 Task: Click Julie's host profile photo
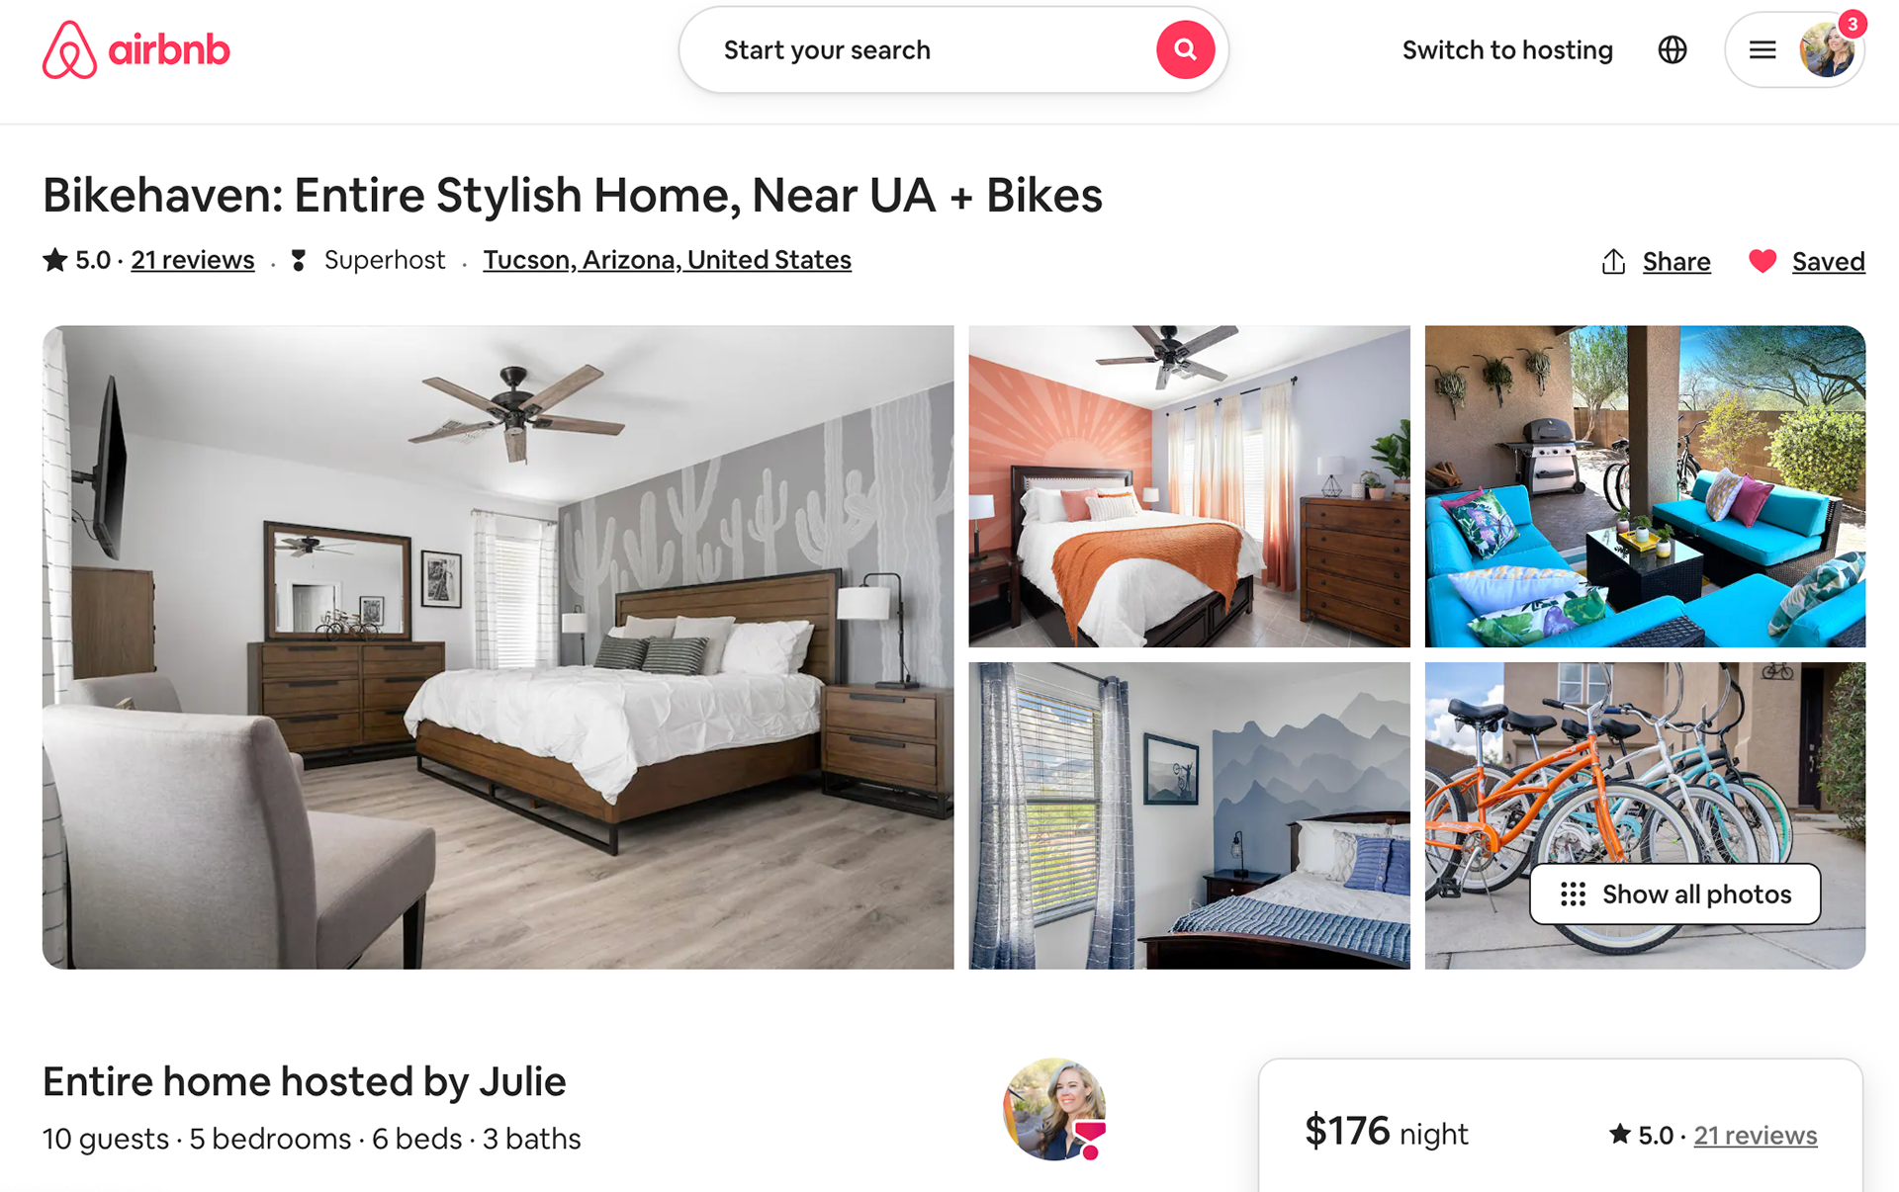pos(1054,1109)
